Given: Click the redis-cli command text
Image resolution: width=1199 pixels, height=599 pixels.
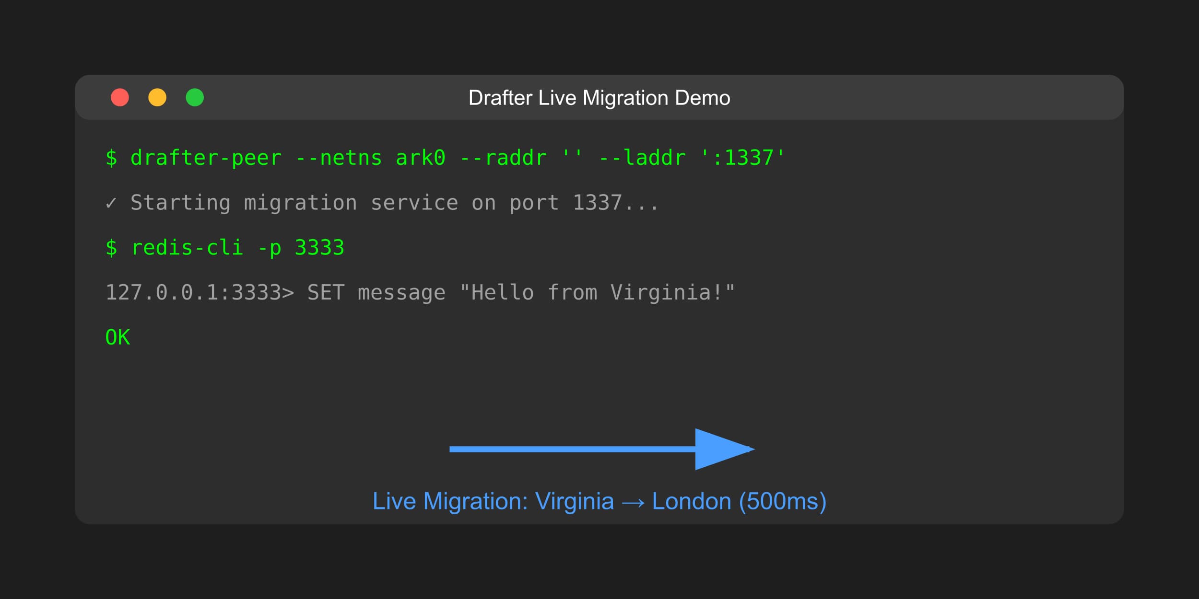Looking at the screenshot, I should 187,248.
